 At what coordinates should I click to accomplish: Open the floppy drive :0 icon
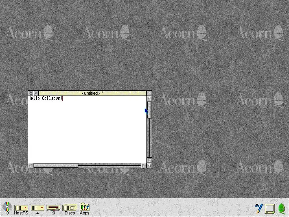point(53,210)
